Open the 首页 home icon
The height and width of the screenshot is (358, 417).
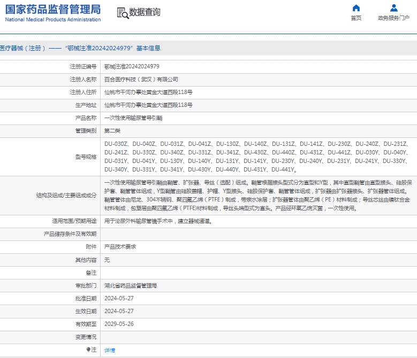click(x=356, y=8)
